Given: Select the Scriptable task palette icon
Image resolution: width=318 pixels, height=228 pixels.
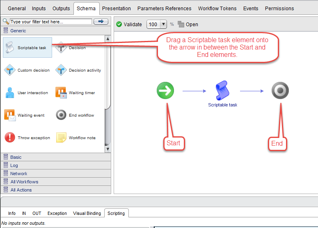Looking at the screenshot, I should (10, 47).
